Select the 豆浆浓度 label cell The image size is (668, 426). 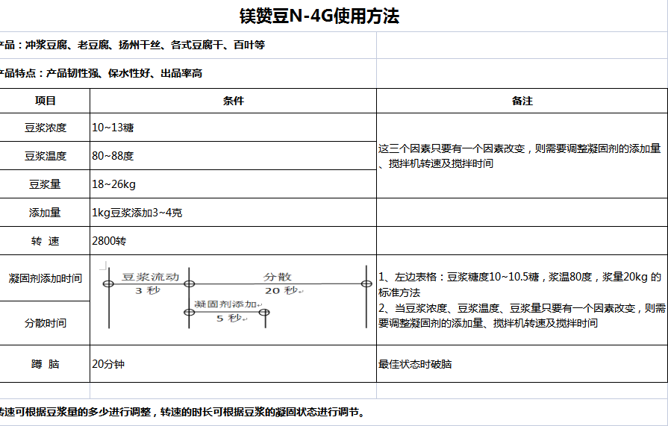[45, 128]
